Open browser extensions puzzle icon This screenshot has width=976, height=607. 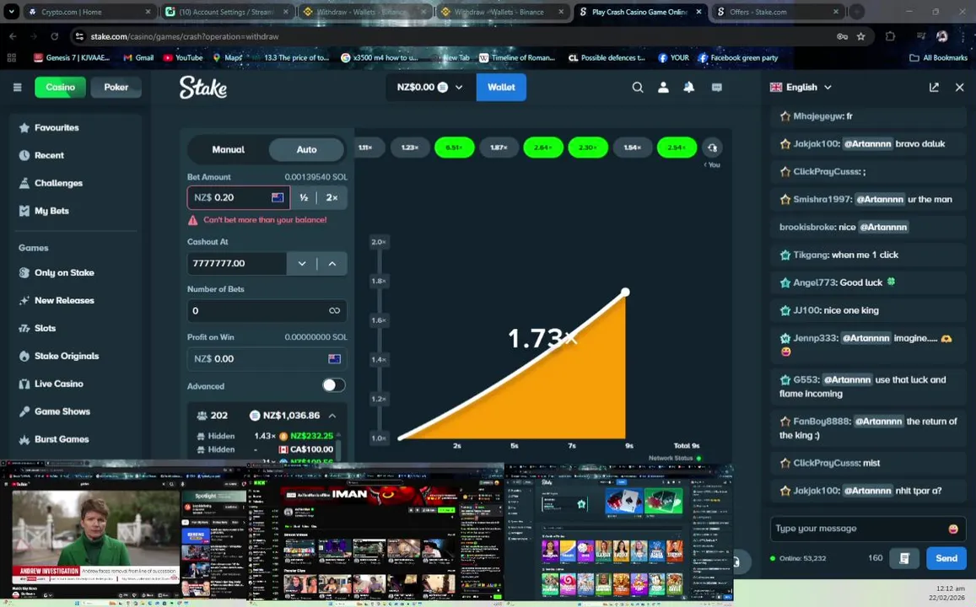(890, 37)
